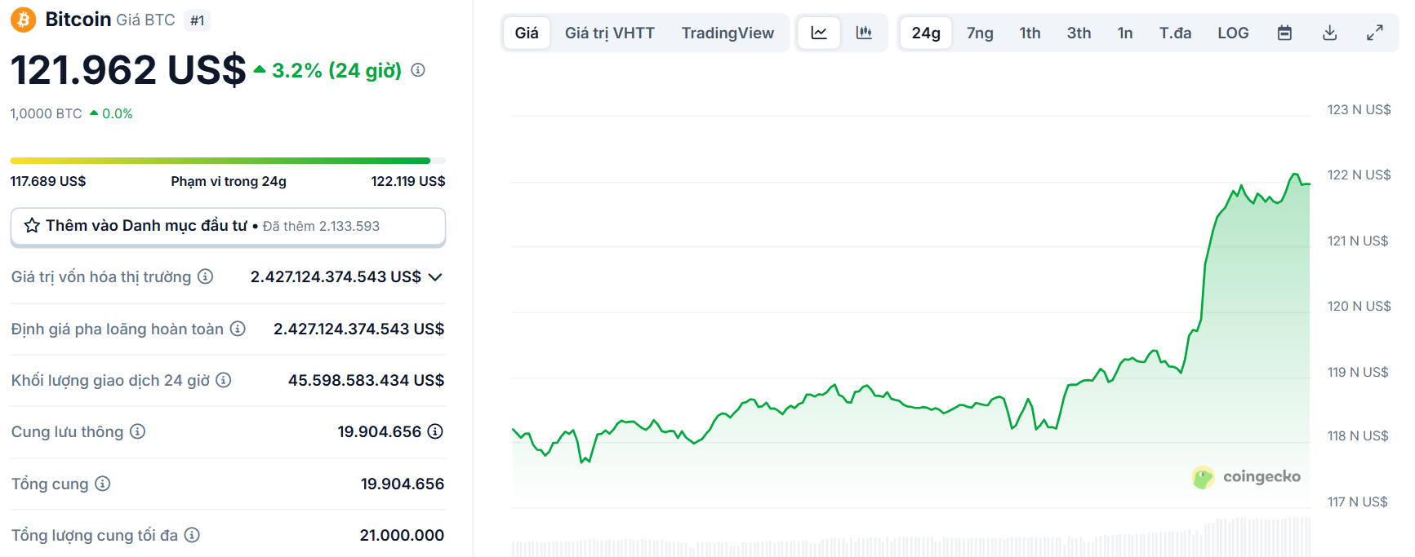1415x557 pixels.
Task: Click the 24h price range bar
Action: 228,161
